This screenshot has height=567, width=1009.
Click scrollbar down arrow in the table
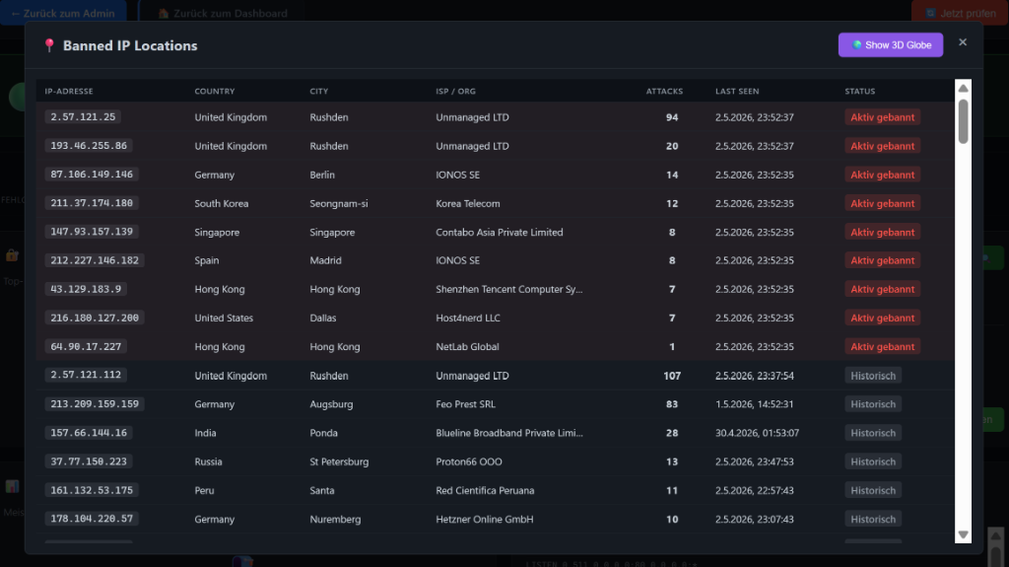click(x=963, y=534)
